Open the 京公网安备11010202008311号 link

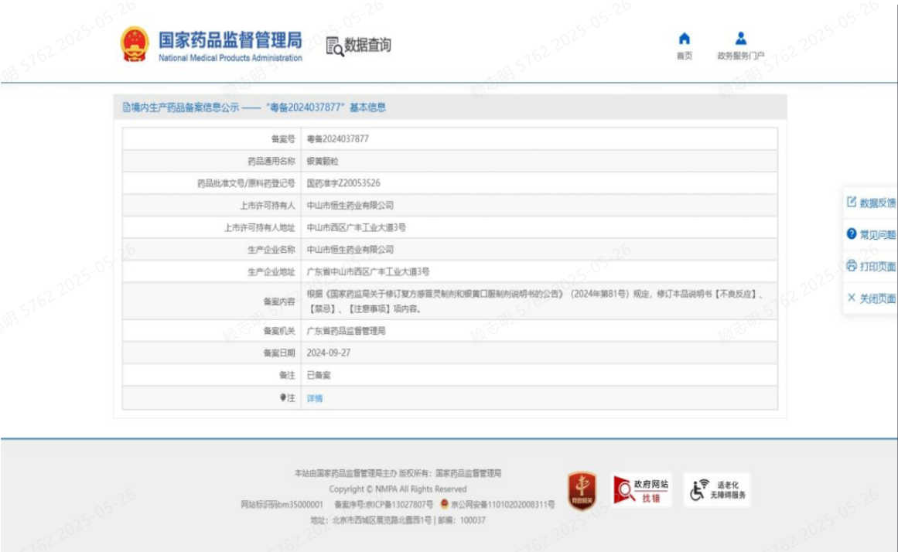[502, 505]
